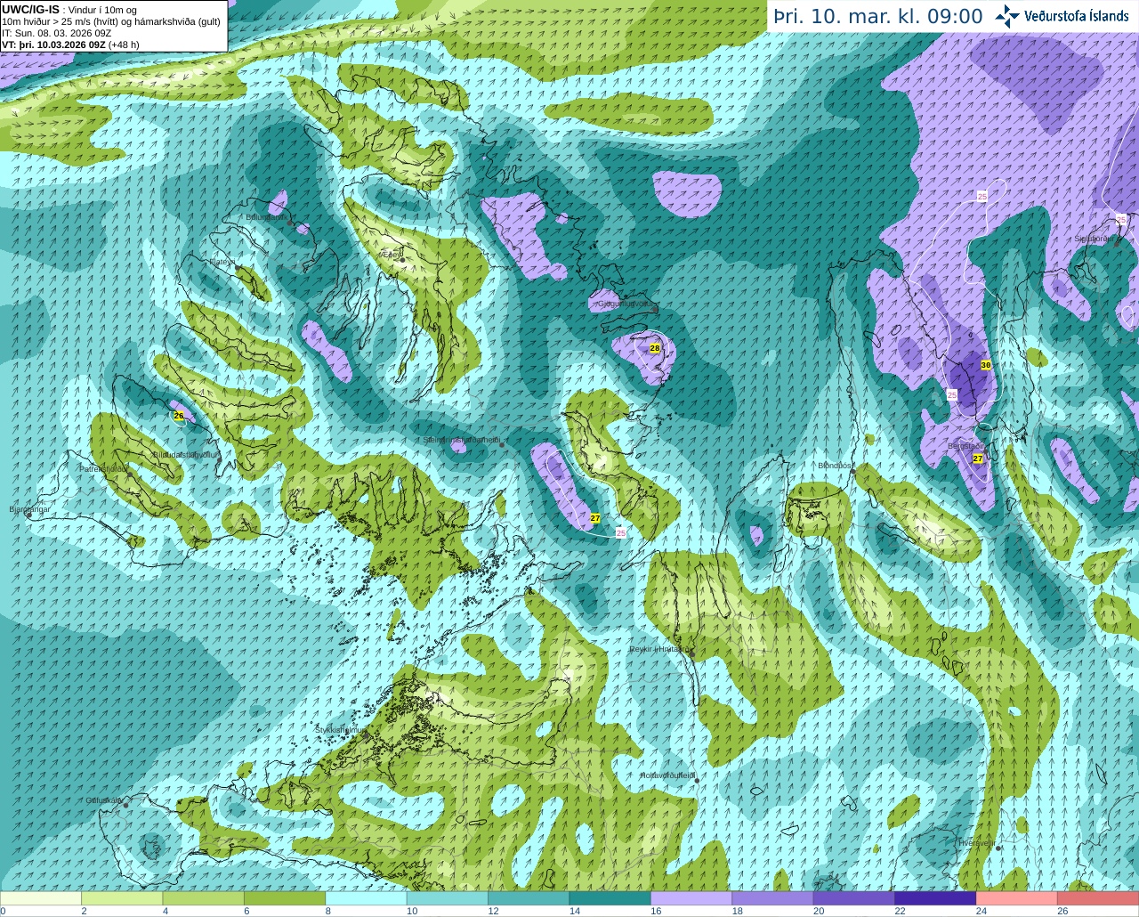Click the legend scale number 20
The width and height of the screenshot is (1139, 917).
tap(819, 911)
